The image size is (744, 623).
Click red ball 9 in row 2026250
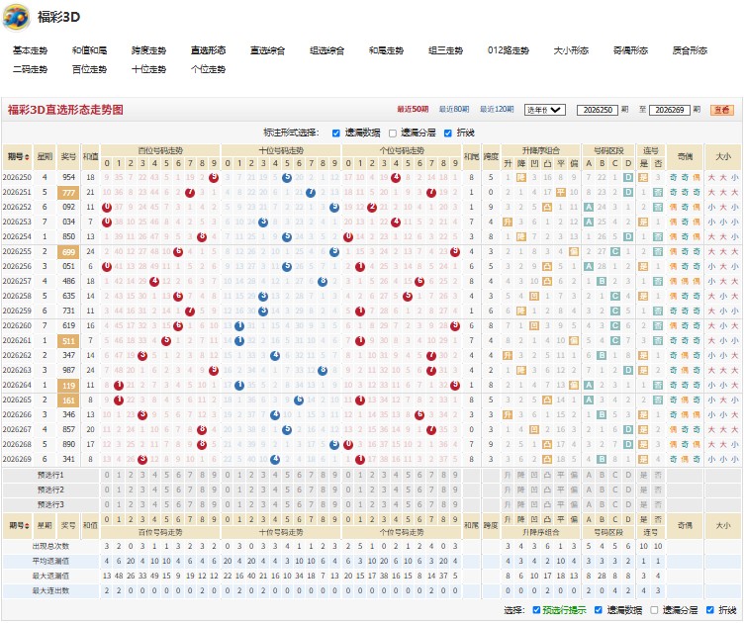(214, 178)
